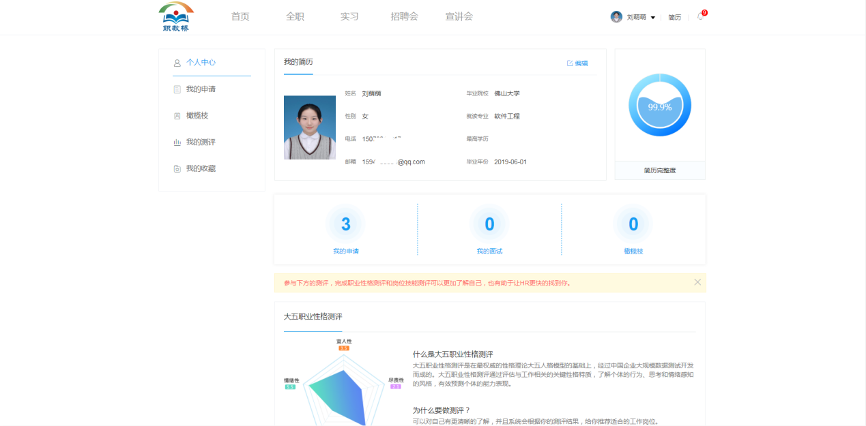Open the 全职 navigation item

click(295, 16)
